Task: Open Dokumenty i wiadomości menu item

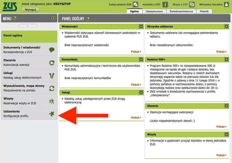Action: pyautogui.click(x=29, y=50)
